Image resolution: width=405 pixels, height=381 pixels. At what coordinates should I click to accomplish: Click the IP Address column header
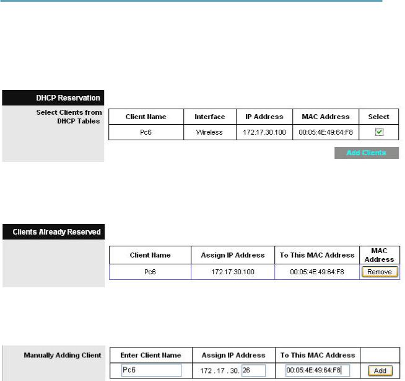point(264,117)
